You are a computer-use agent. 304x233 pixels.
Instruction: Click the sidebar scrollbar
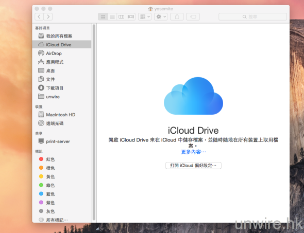(x=94, y=122)
